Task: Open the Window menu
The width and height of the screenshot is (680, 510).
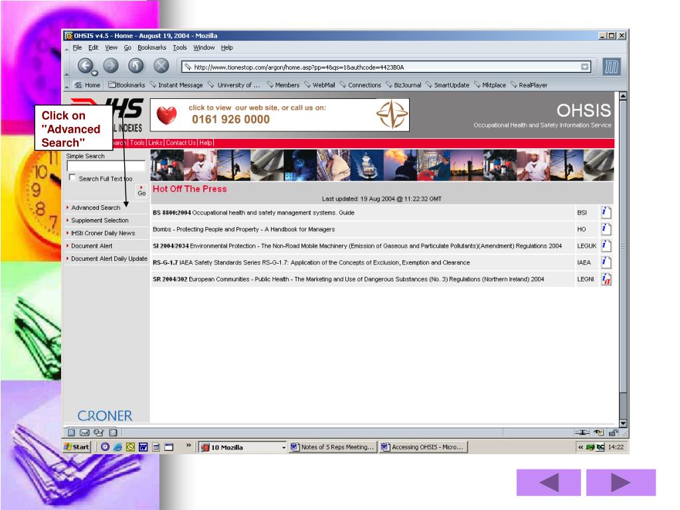Action: point(204,48)
